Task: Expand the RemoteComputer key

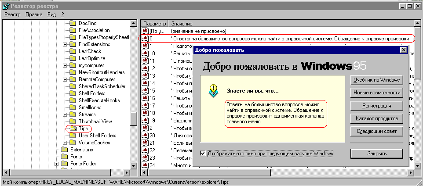Action: (x=65, y=79)
